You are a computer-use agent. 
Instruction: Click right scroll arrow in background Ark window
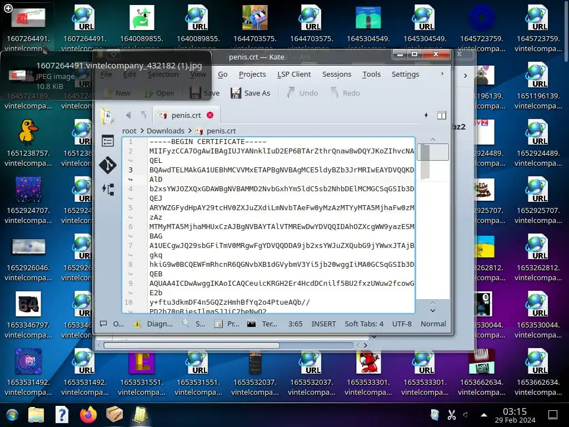pos(366,346)
